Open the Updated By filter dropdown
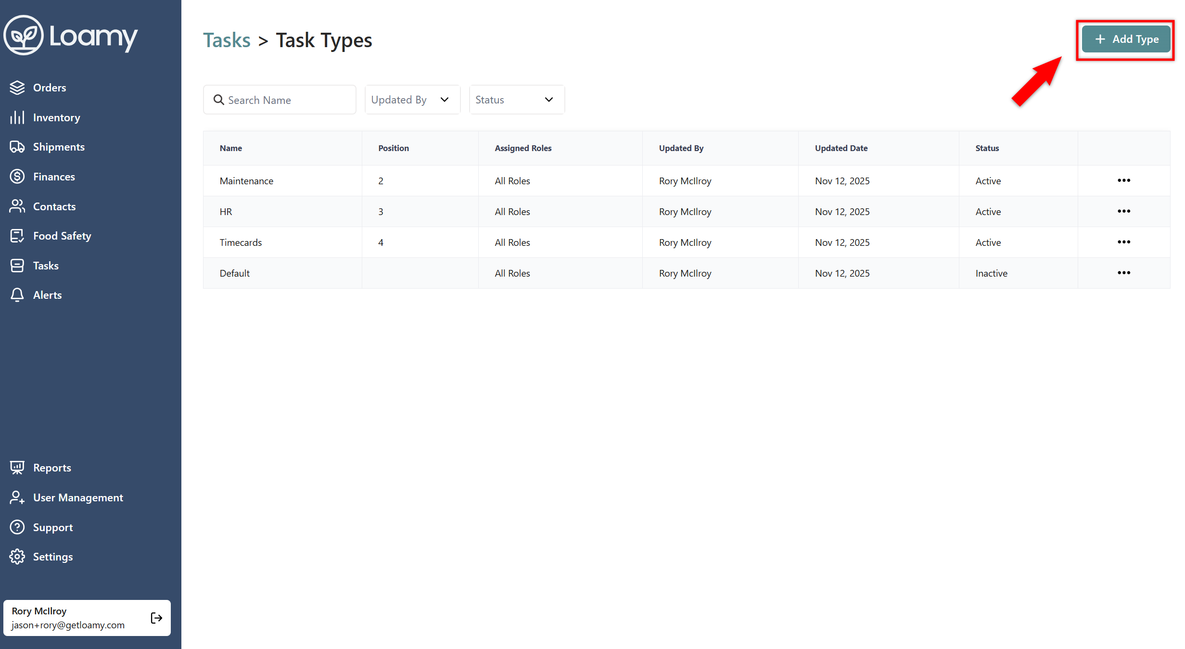 tap(412, 100)
